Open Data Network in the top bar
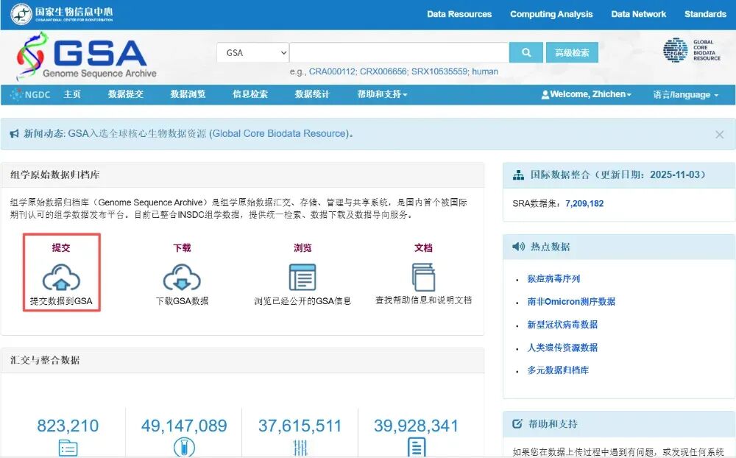This screenshot has height=458, width=736. tap(638, 14)
